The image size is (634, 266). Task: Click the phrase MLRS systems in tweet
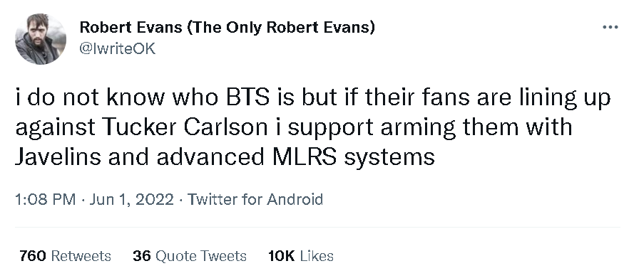pyautogui.click(x=354, y=156)
